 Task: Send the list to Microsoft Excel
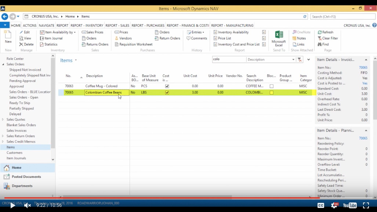(279, 39)
